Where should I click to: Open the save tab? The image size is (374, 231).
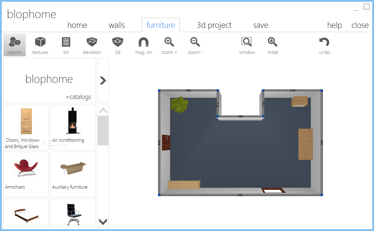coord(261,25)
